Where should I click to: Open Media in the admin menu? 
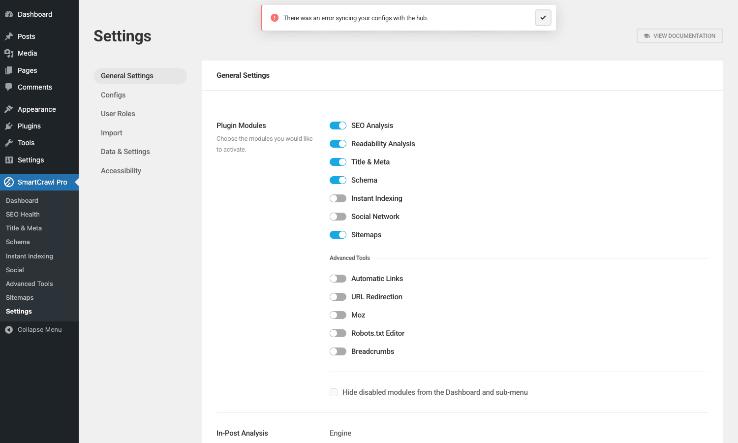click(39, 53)
